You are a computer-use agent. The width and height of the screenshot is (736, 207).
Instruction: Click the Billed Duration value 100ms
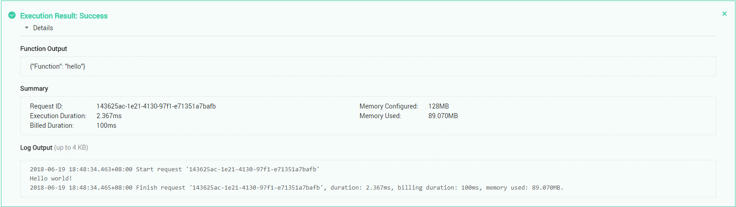point(106,125)
